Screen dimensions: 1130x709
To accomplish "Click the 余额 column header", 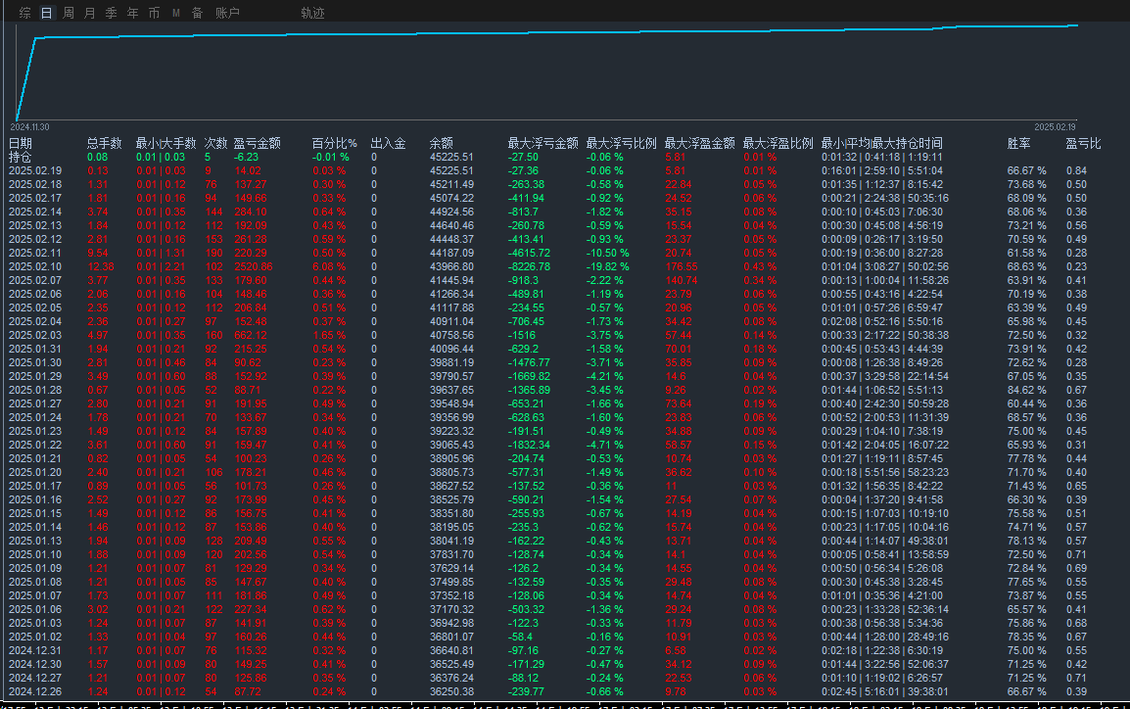I will point(441,143).
